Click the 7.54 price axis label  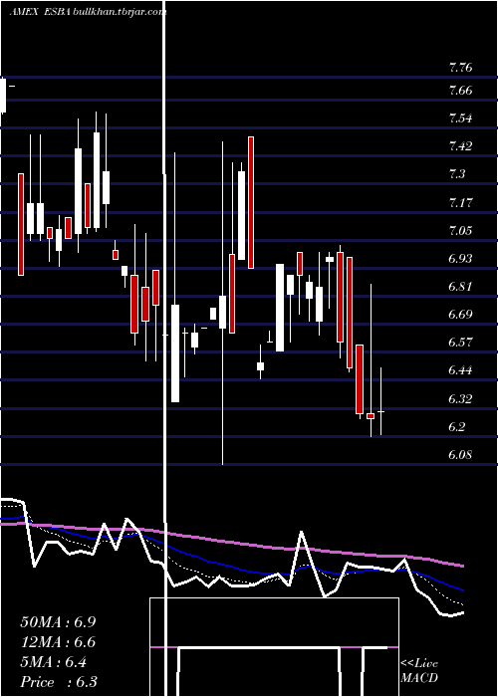tap(460, 118)
